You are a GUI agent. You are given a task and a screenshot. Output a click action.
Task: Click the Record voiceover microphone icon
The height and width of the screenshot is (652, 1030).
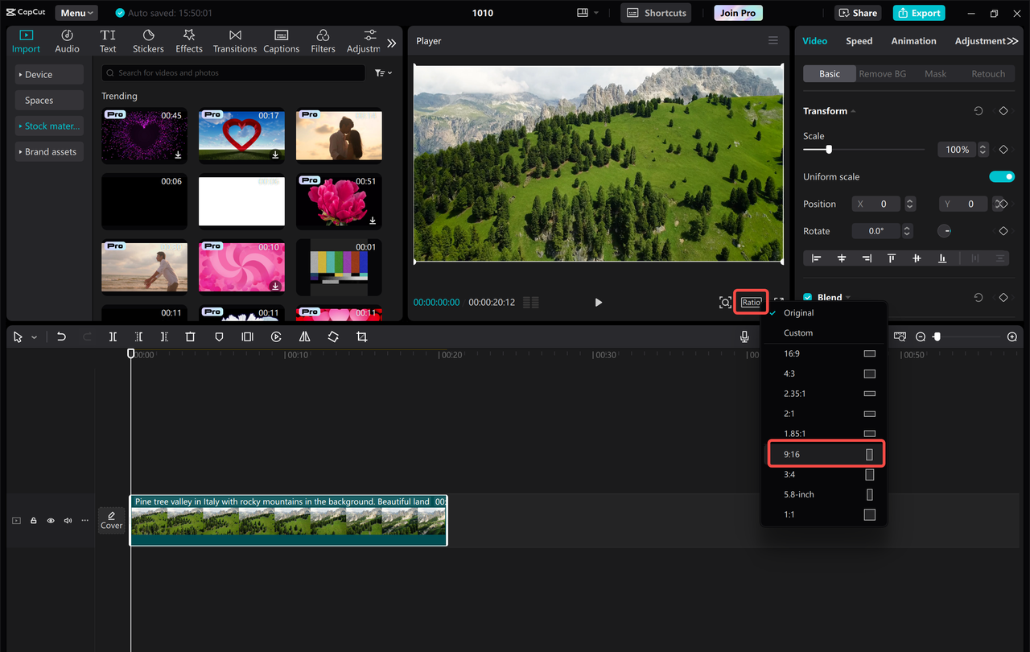(744, 336)
